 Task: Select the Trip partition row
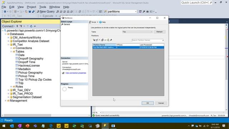[128, 47]
